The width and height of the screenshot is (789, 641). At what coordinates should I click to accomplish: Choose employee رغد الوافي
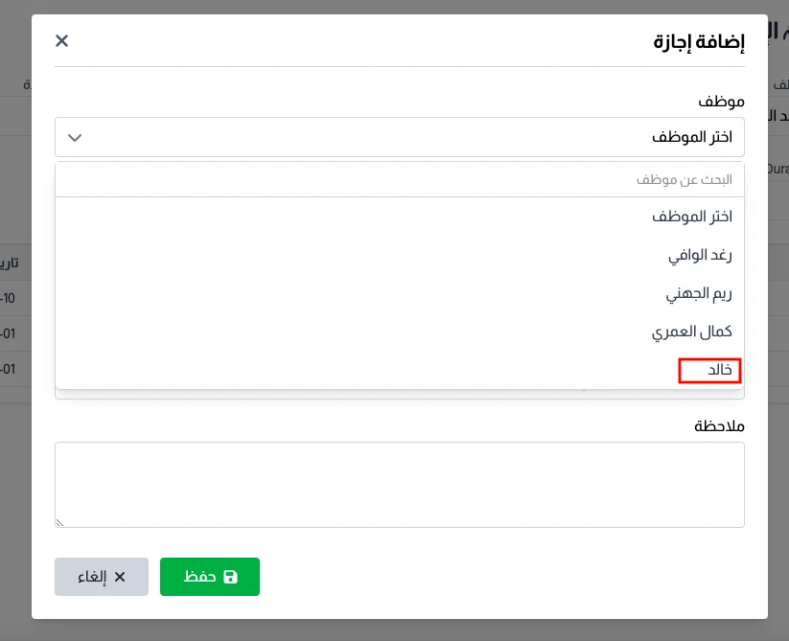click(700, 255)
